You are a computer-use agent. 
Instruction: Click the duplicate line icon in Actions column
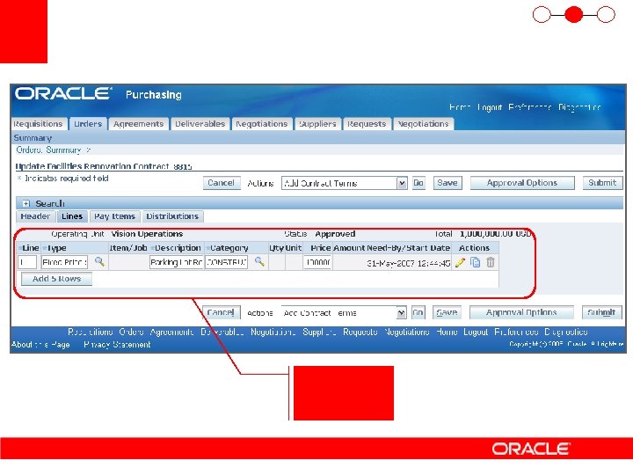(476, 262)
